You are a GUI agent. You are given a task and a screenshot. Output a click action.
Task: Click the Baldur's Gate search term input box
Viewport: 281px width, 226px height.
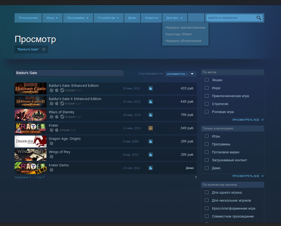pyautogui.click(x=69, y=73)
